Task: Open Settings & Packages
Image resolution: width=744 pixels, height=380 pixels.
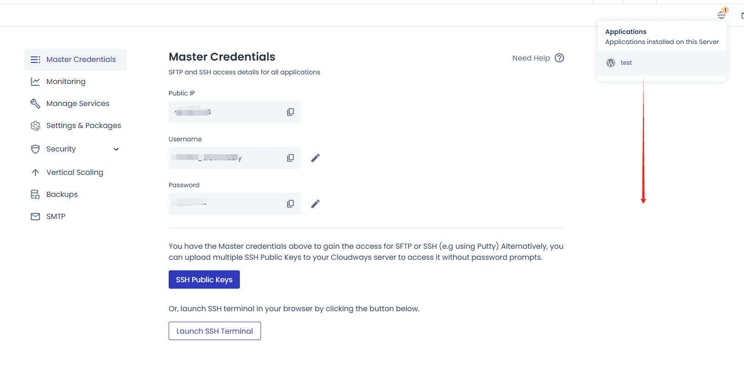Action: click(84, 126)
